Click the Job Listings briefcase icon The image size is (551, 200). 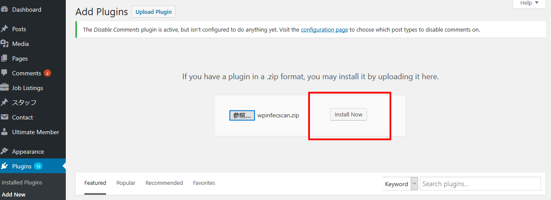pyautogui.click(x=4, y=88)
